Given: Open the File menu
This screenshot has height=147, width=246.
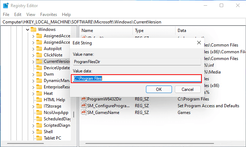Looking at the screenshot, I should [x=6, y=15].
